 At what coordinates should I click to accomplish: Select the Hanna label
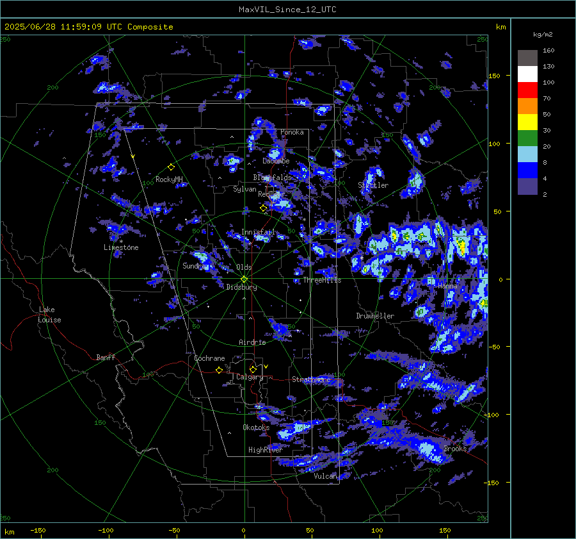click(x=447, y=285)
